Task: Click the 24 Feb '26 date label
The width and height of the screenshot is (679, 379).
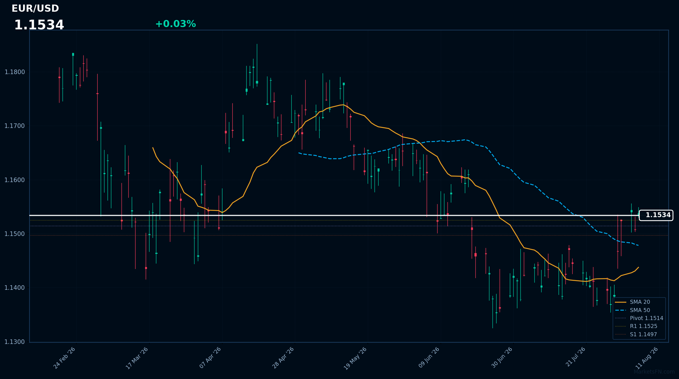Action: [x=65, y=358]
